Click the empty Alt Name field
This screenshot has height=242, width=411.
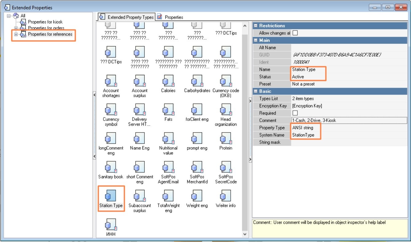pos(349,48)
